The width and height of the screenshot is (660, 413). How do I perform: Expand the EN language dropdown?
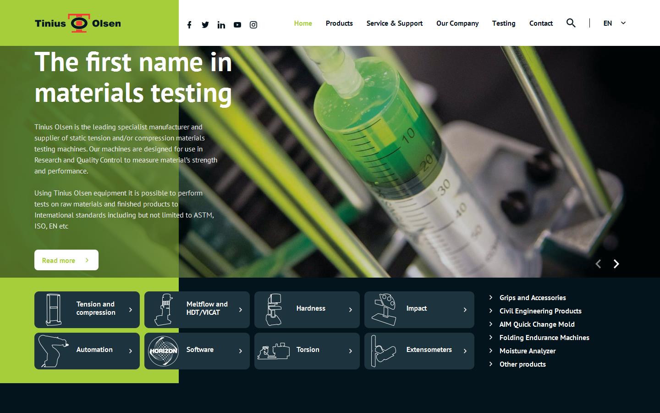coord(614,23)
